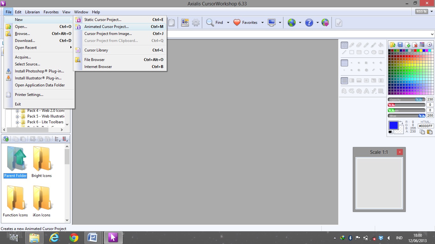Select the Line drawing tool
Image resolution: width=435 pixels, height=244 pixels.
coord(344,52)
